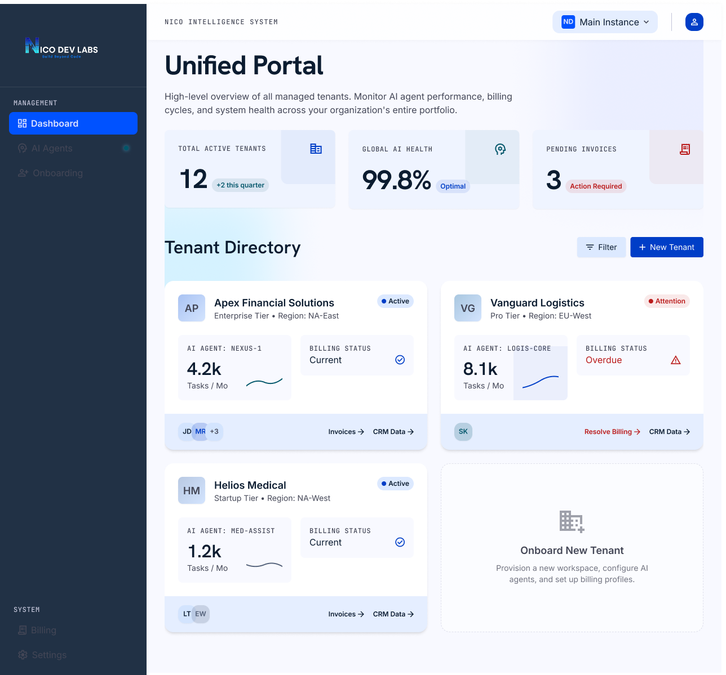726x675 pixels.
Task: Click the '+2 this quarter' badge
Action: click(240, 185)
